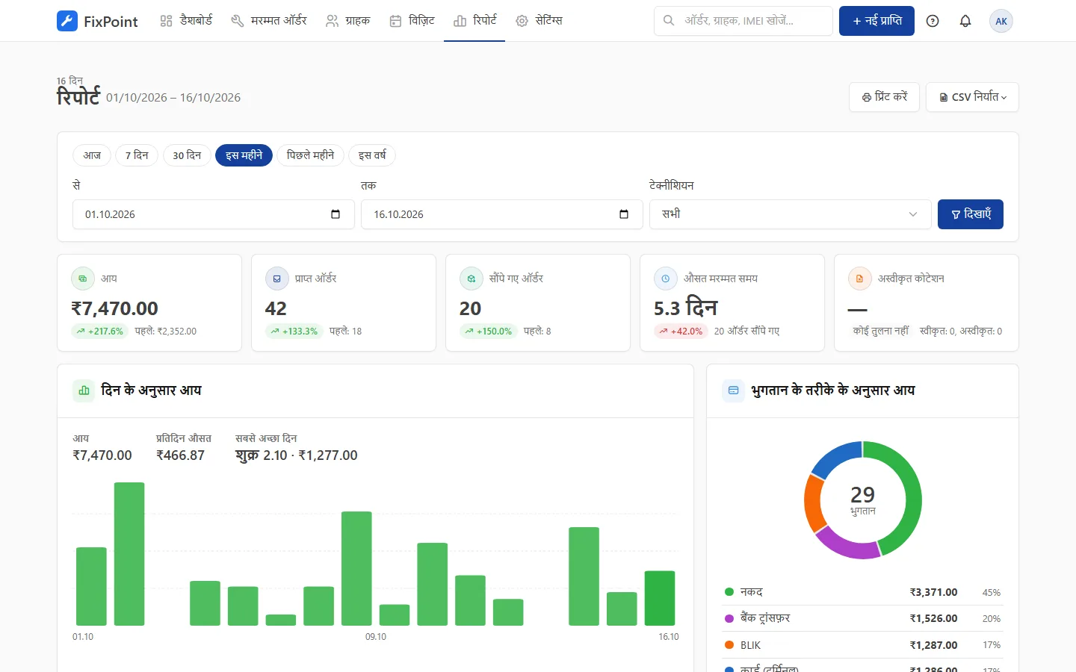Click the +217.6% income trend badge
Image resolution: width=1076 pixels, height=672 pixels.
[100, 332]
